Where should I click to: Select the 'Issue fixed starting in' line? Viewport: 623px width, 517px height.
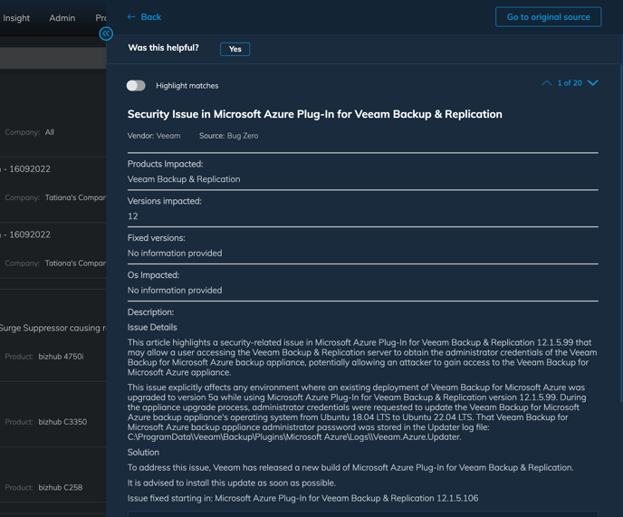[x=302, y=498]
